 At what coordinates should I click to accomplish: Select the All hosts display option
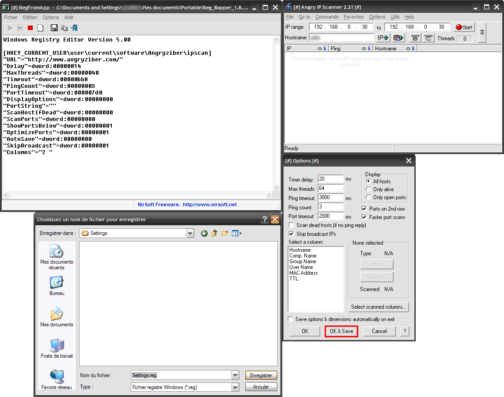coord(368,181)
